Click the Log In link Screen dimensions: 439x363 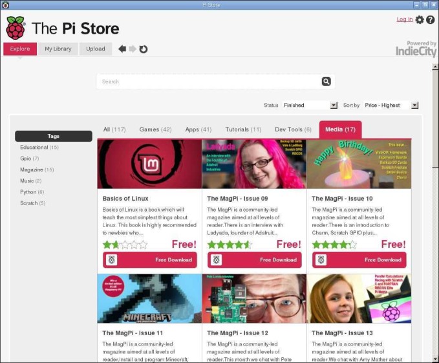click(405, 19)
